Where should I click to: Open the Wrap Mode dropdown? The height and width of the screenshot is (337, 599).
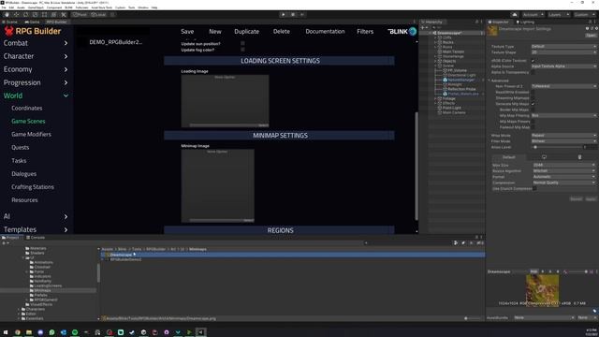(x=563, y=135)
